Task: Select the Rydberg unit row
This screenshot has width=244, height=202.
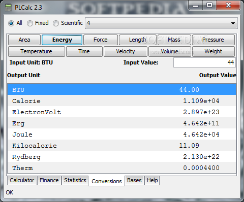Action: point(121,156)
